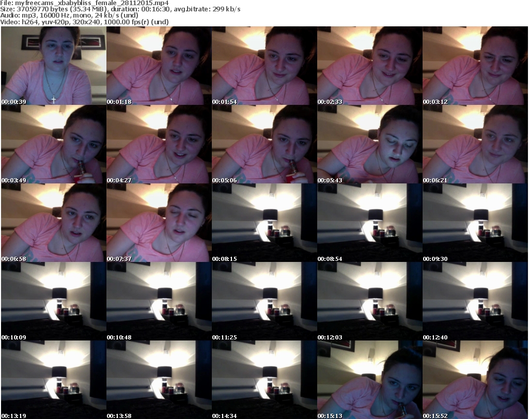Click the frame at 00:15:13
Screen dimensions: 529x419
370,380
